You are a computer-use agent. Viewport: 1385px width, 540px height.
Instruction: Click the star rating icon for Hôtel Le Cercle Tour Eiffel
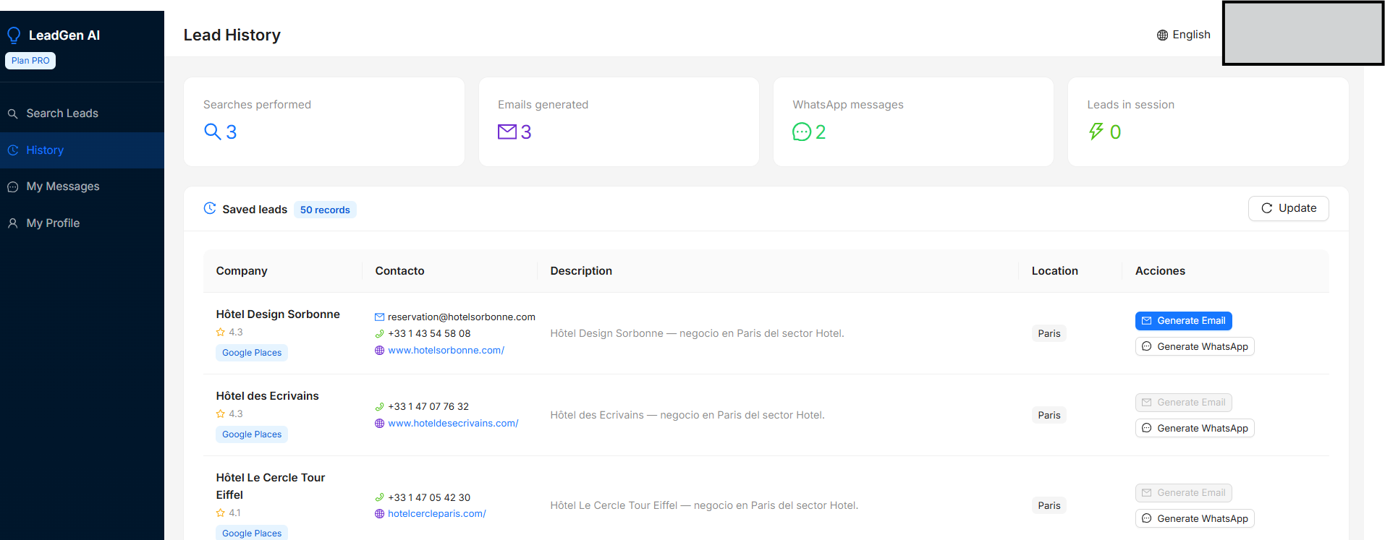(221, 513)
